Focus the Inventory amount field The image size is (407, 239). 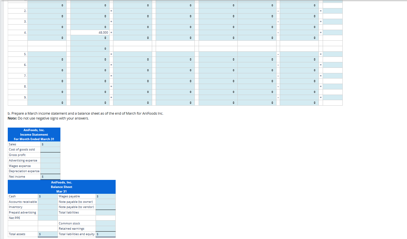point(47,207)
